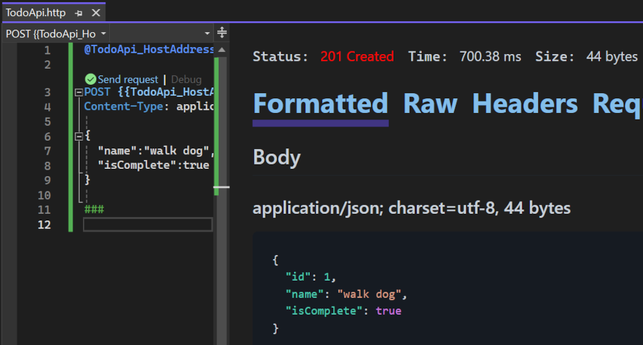Image resolution: width=643 pixels, height=345 pixels.
Task: Open the empty right navigation dropdown
Action: point(207,33)
